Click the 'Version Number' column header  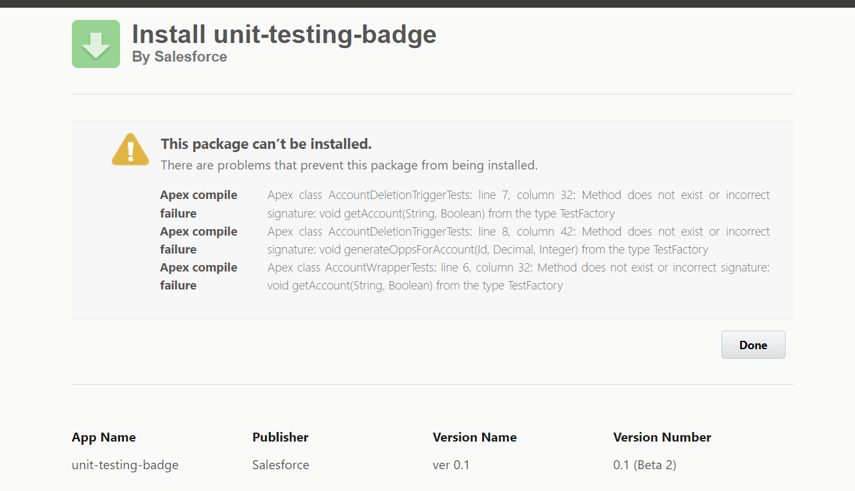662,437
